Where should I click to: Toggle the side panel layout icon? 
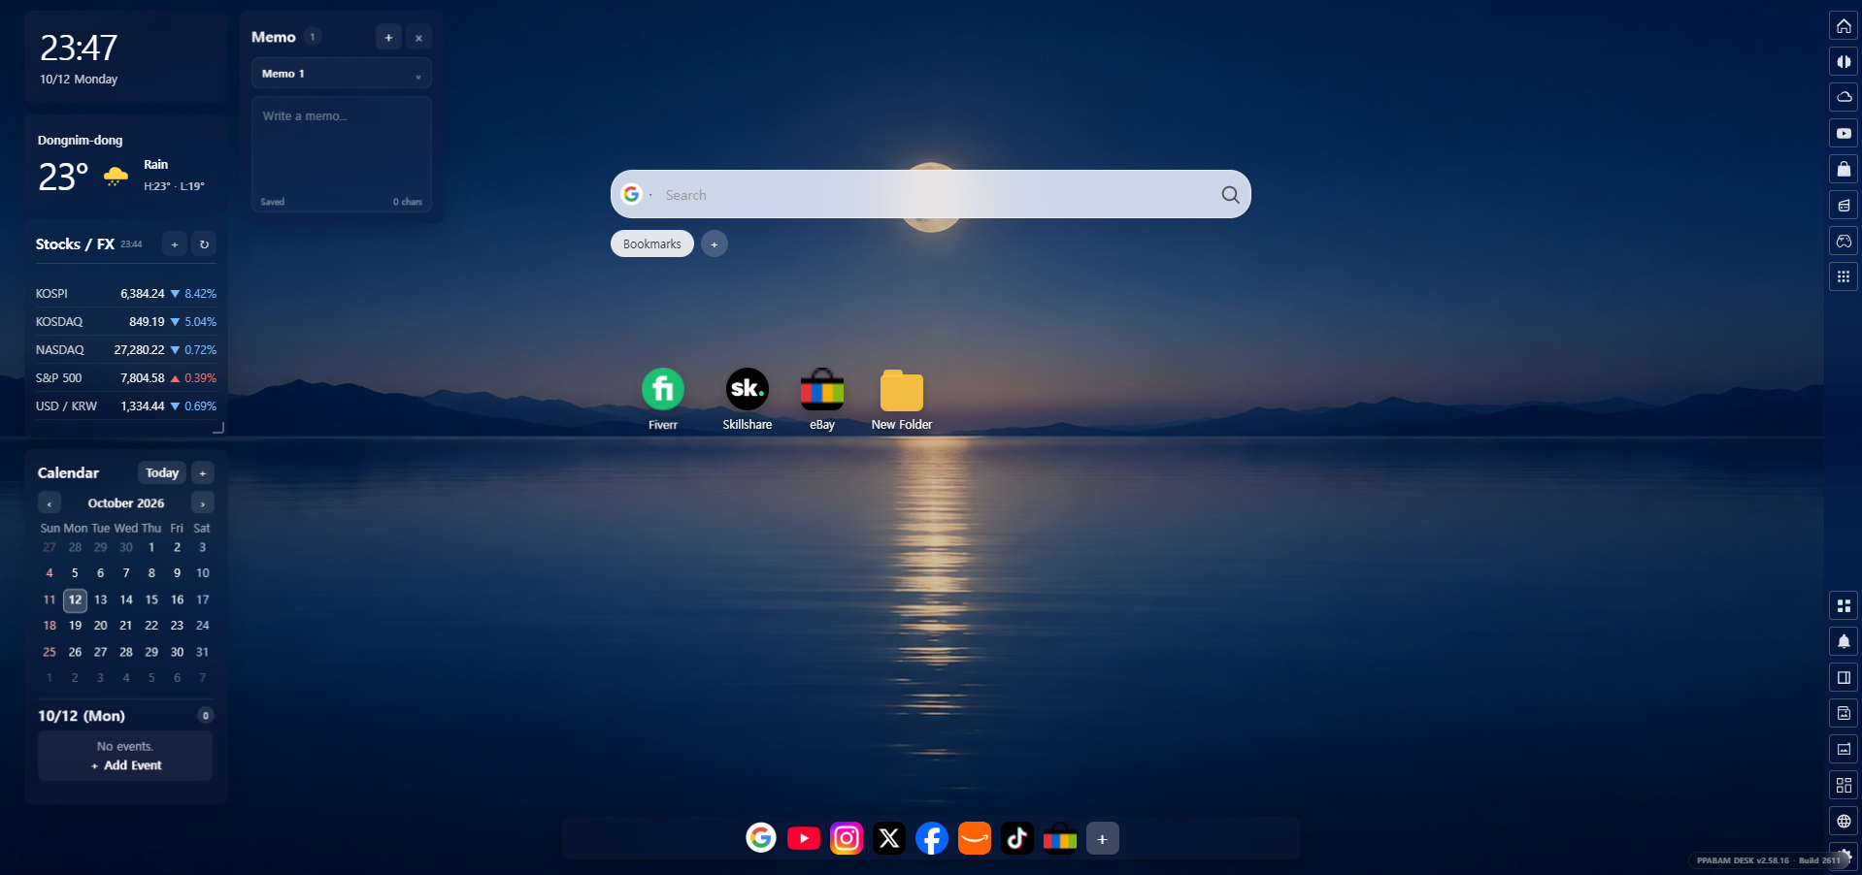(x=1844, y=677)
